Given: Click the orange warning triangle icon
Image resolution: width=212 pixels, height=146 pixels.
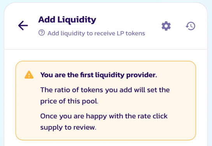Looking at the screenshot, I should click(x=29, y=75).
